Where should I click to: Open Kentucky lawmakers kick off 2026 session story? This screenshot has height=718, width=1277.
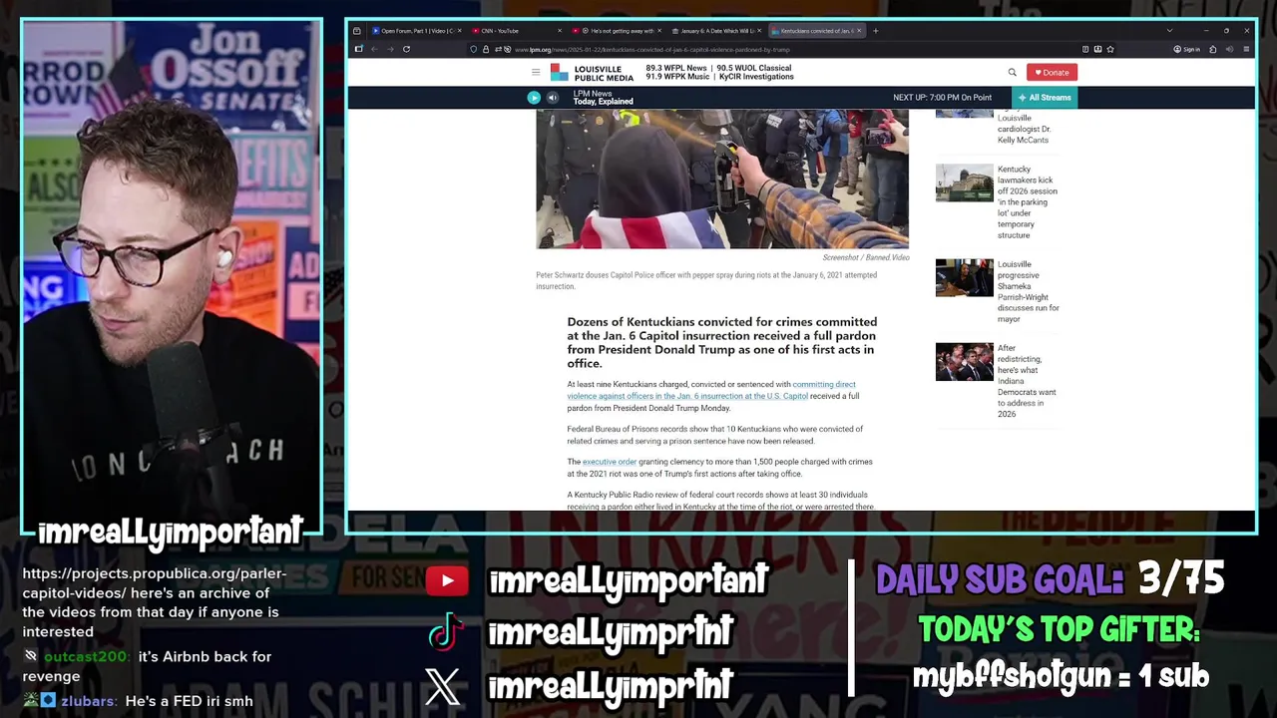click(1028, 202)
